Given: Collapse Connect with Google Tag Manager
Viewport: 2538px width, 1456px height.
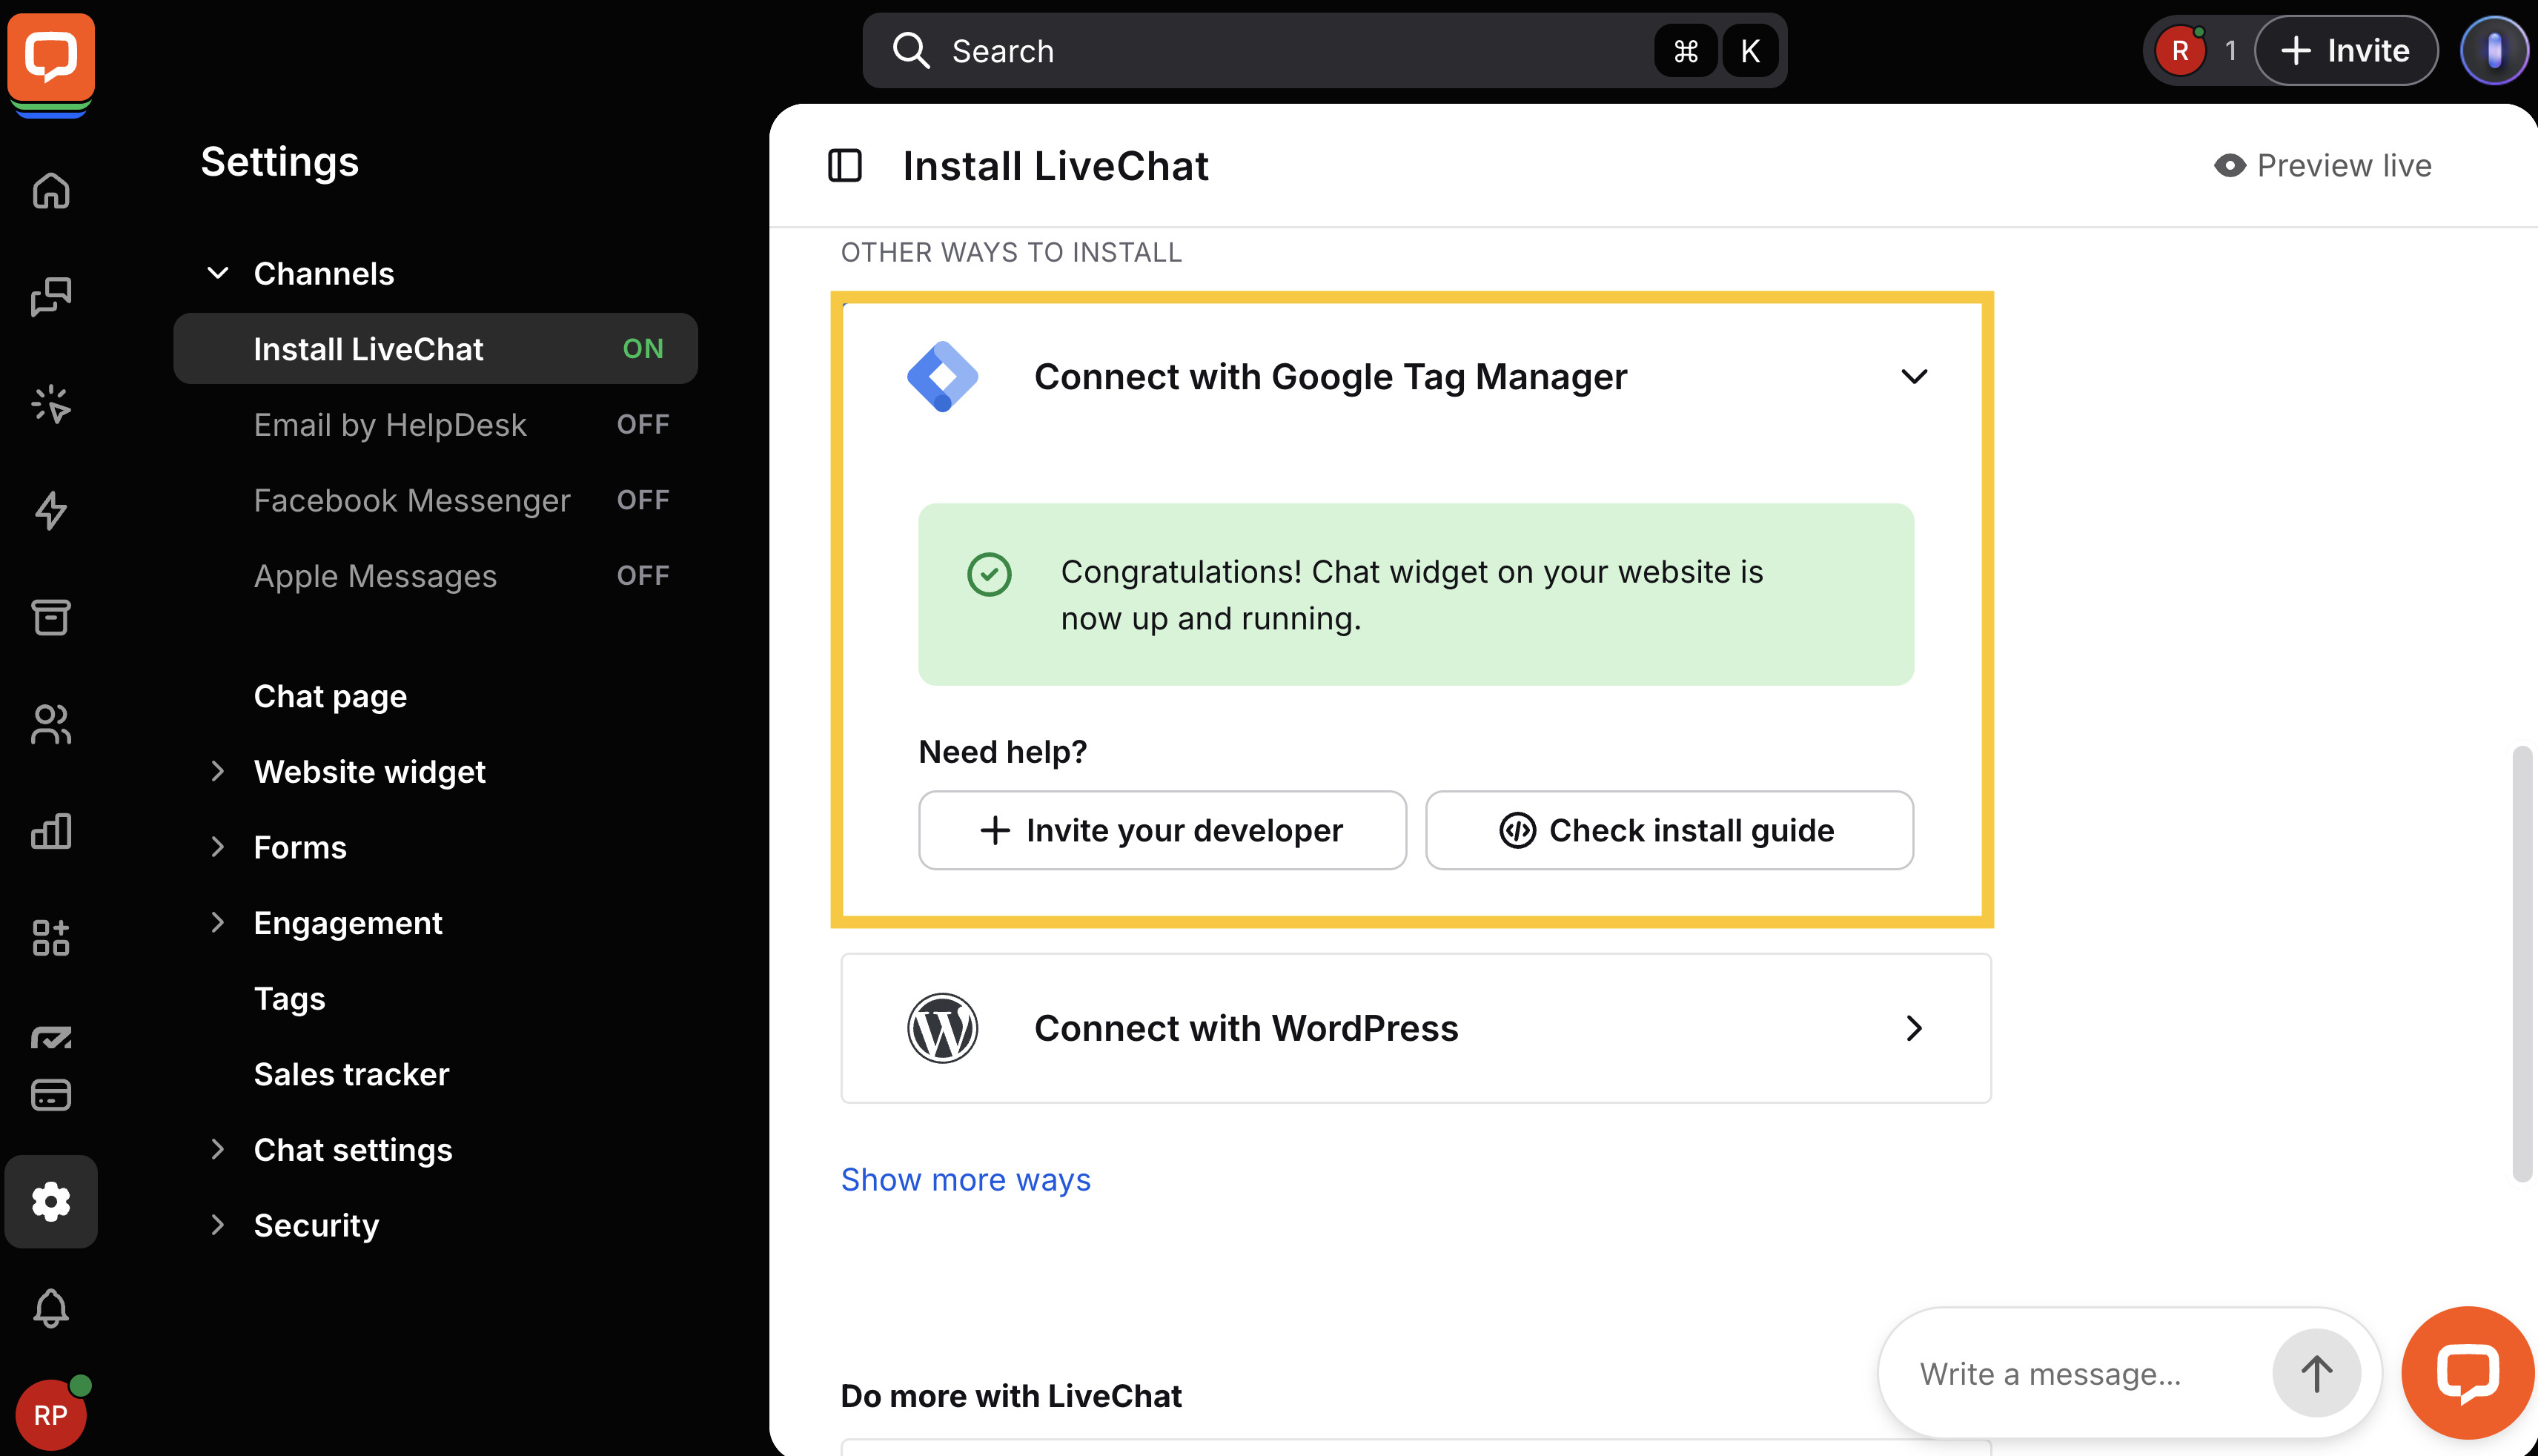Looking at the screenshot, I should click(1913, 376).
